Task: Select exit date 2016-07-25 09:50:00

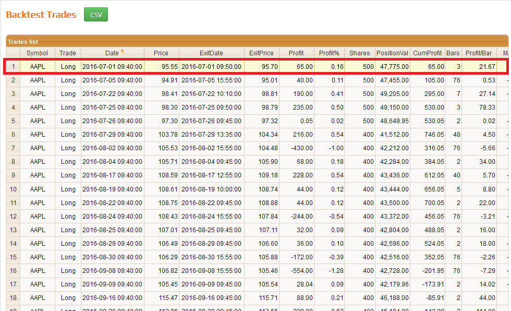Action: pyautogui.click(x=211, y=107)
